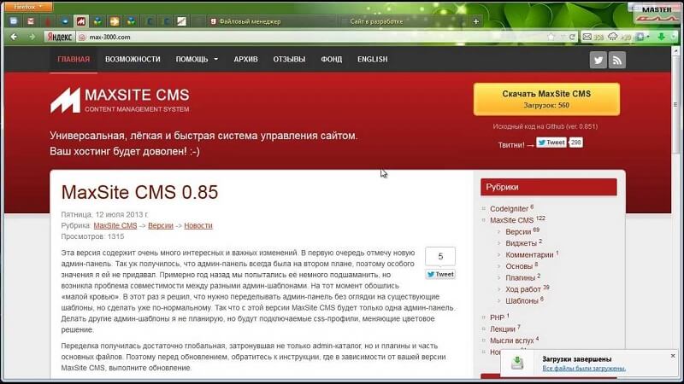
Task: Open MaxSite CMS rubric breadcrumb link
Action: [x=115, y=225]
